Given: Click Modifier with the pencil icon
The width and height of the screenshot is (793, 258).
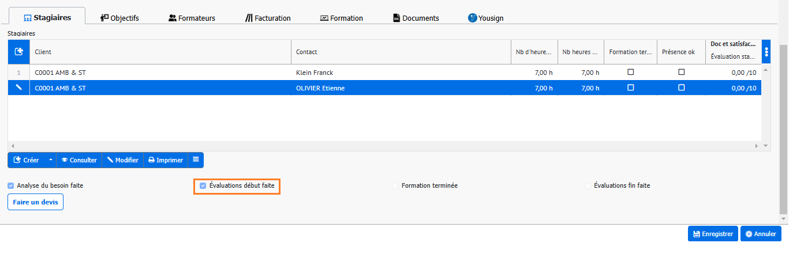Looking at the screenshot, I should [122, 160].
